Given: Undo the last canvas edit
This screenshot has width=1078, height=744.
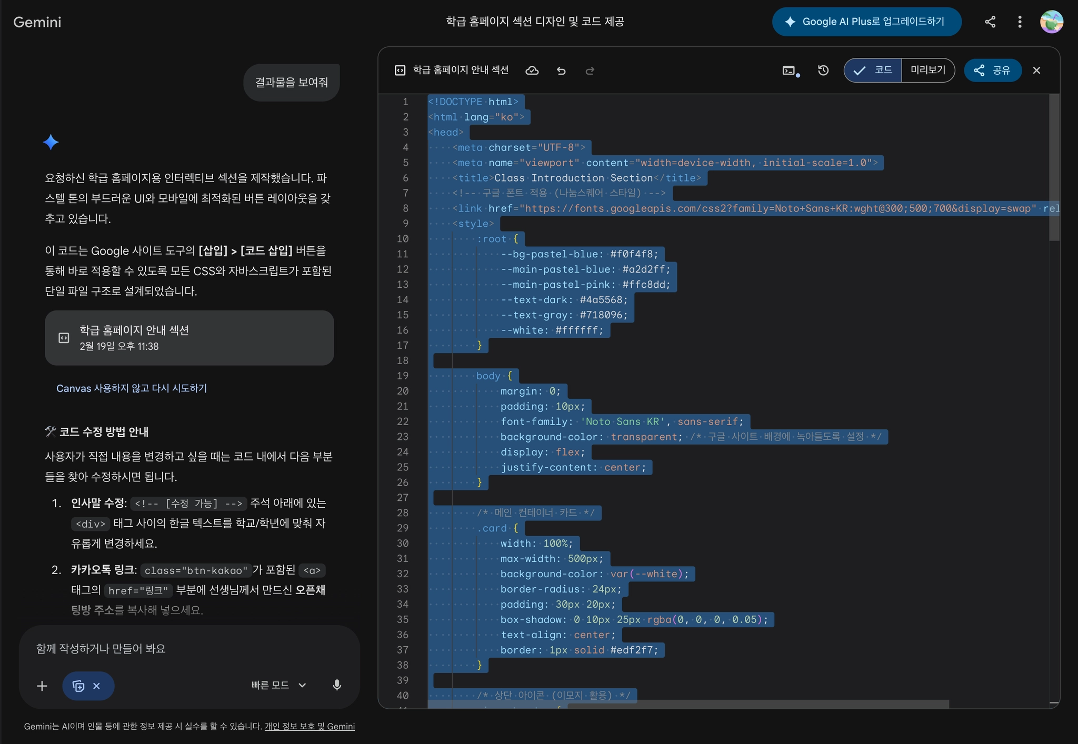Looking at the screenshot, I should click(561, 71).
